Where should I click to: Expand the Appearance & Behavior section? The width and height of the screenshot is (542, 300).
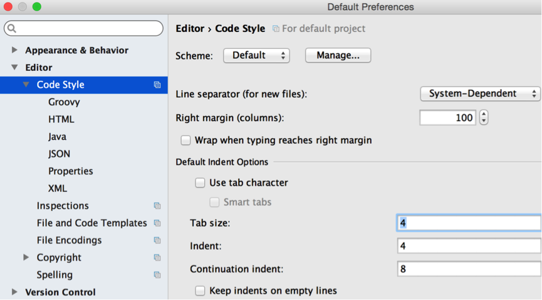14,50
